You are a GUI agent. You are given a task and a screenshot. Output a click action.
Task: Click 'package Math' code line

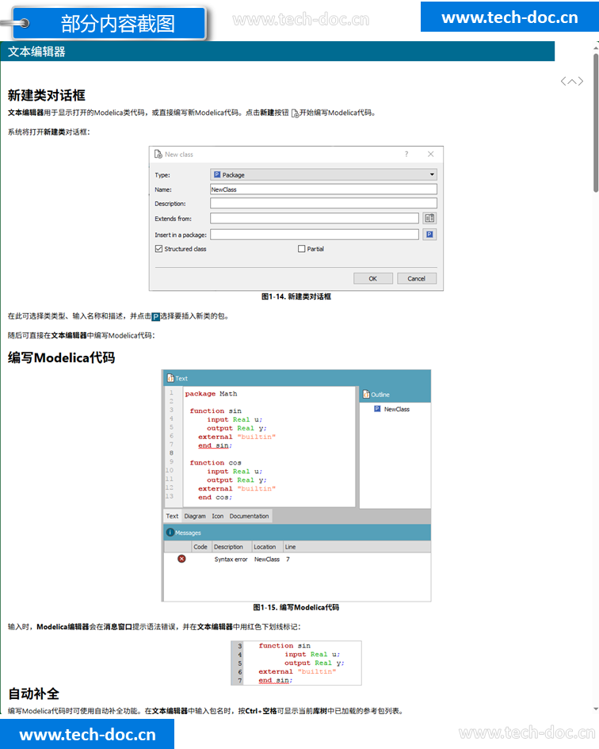pos(211,394)
